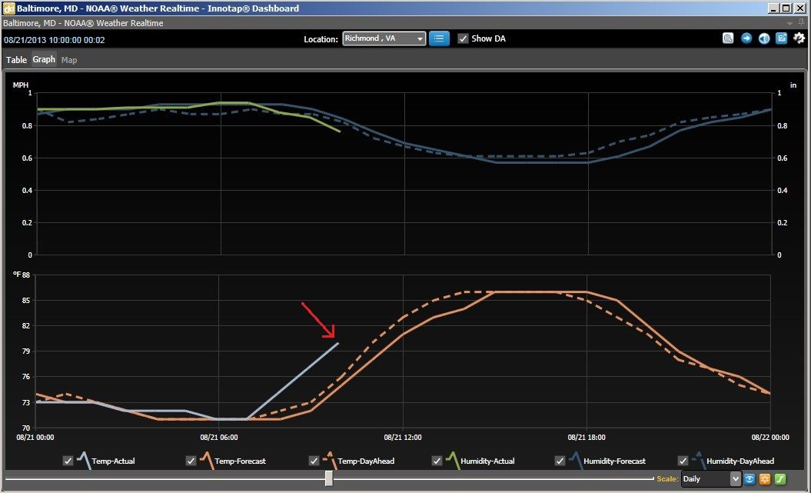Image resolution: width=811 pixels, height=493 pixels.
Task: Click the Humidity-DayAhead legend label
Action: tap(740, 461)
